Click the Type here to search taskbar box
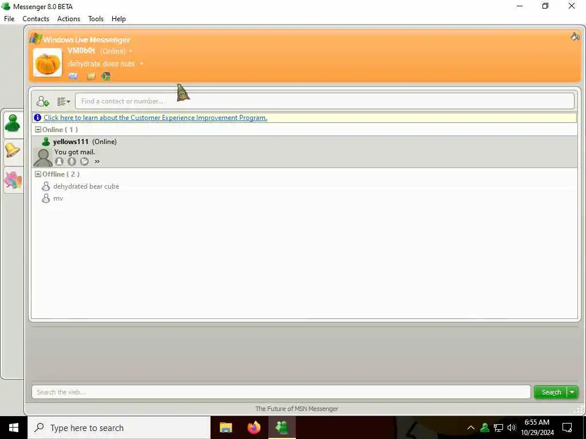The image size is (586, 439). tap(119, 428)
